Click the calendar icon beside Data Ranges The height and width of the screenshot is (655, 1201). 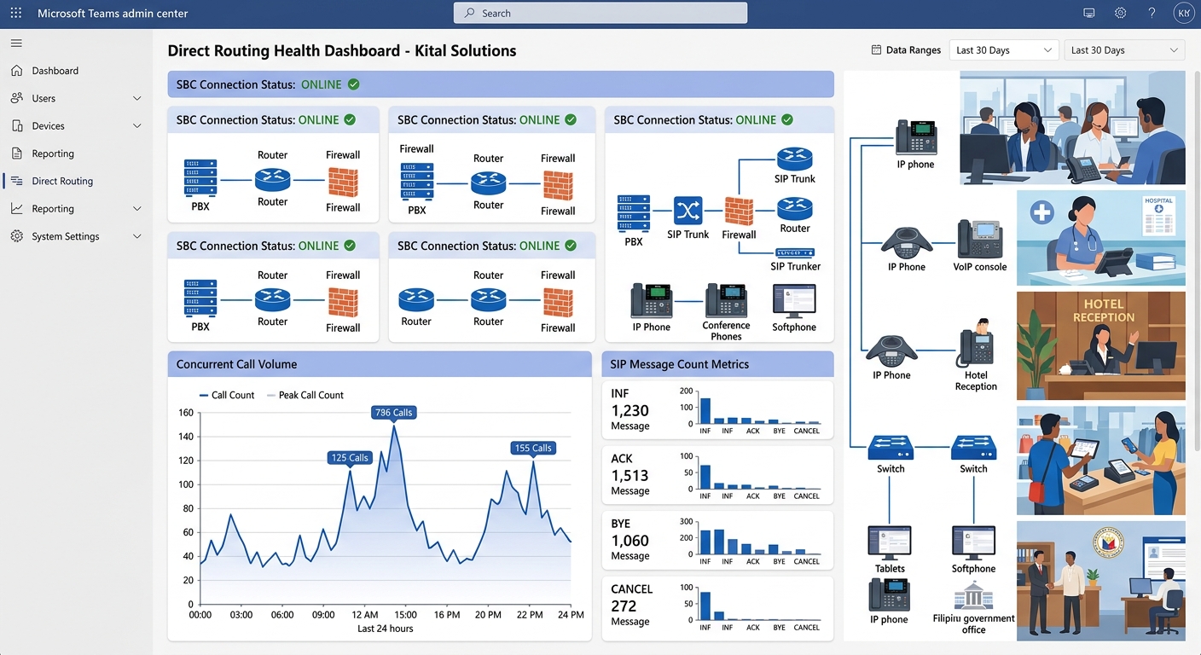pos(876,50)
